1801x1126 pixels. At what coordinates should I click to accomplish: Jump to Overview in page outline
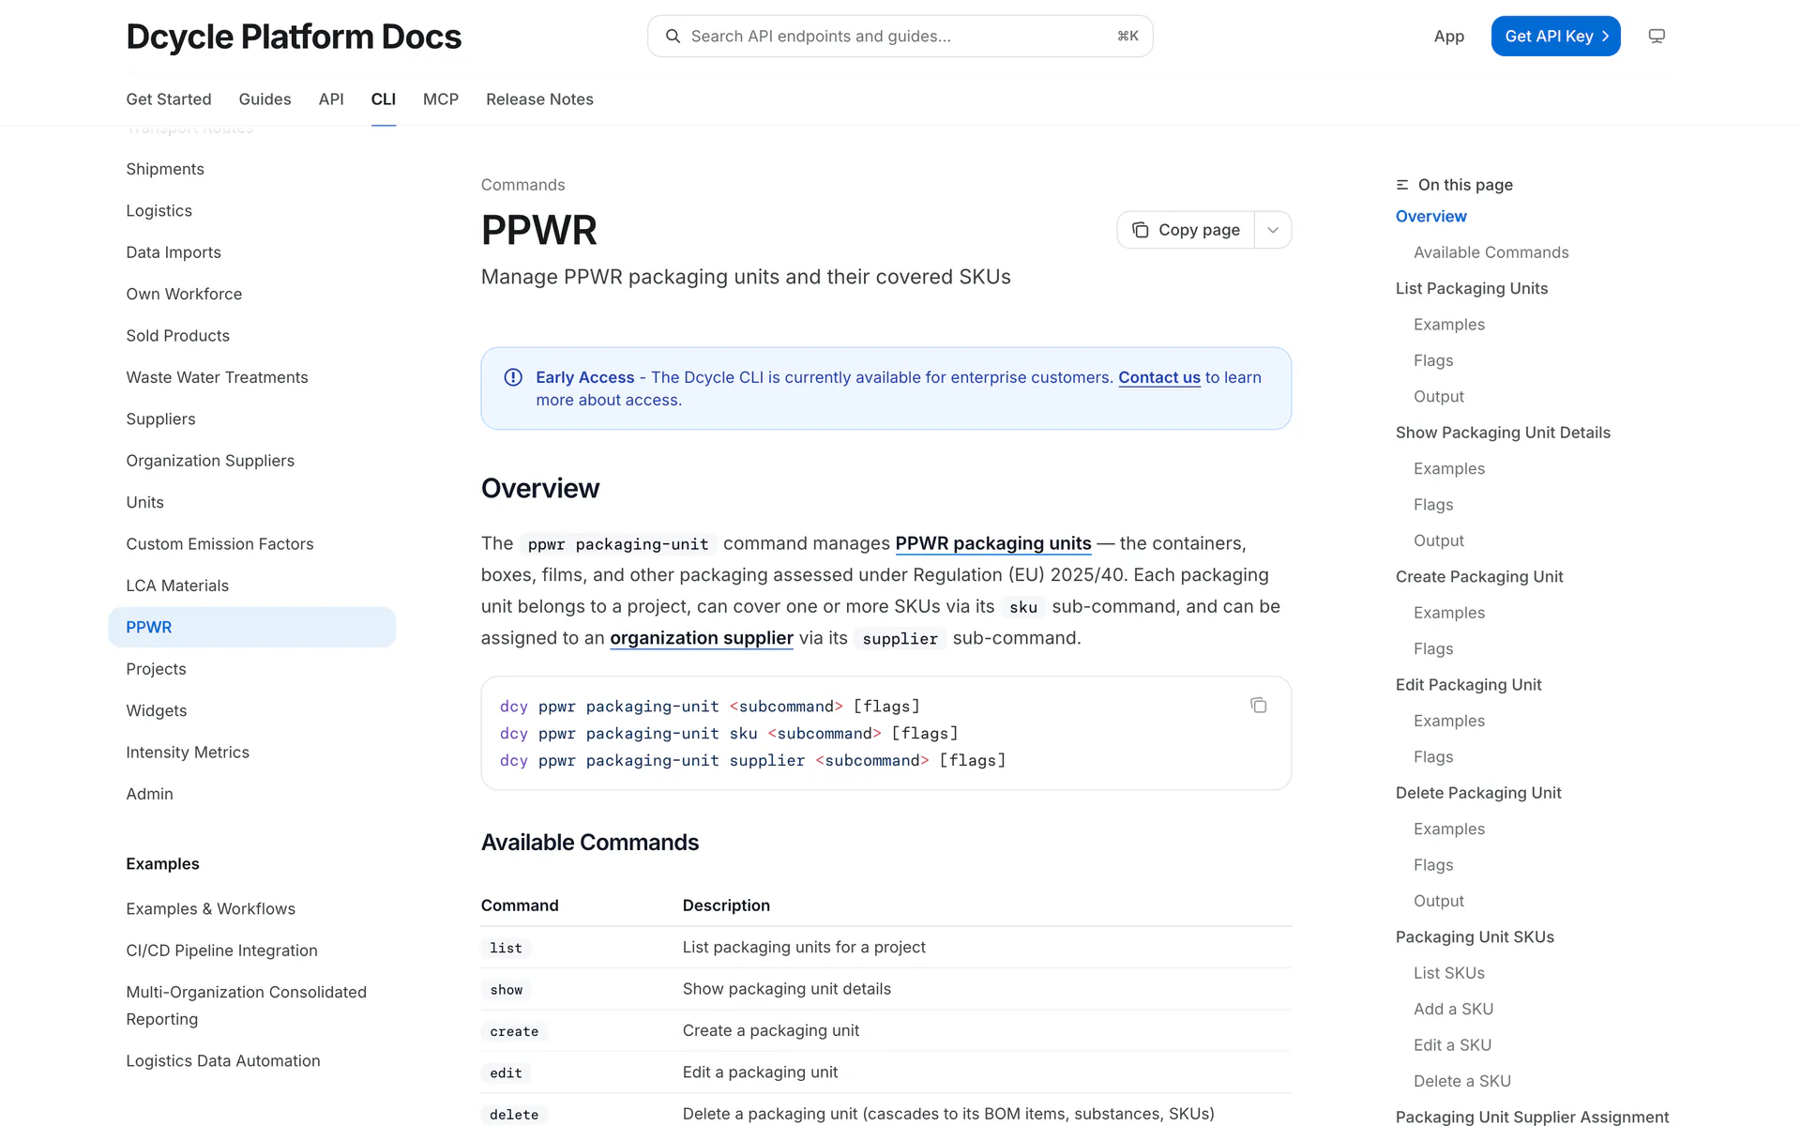[x=1430, y=217]
